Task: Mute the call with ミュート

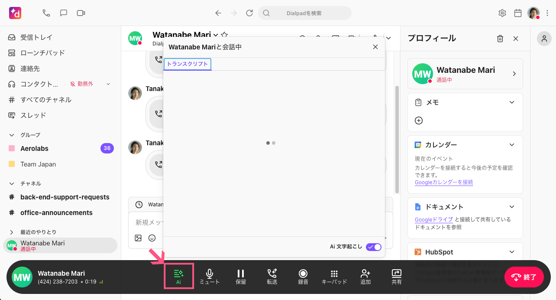Action: pyautogui.click(x=210, y=277)
